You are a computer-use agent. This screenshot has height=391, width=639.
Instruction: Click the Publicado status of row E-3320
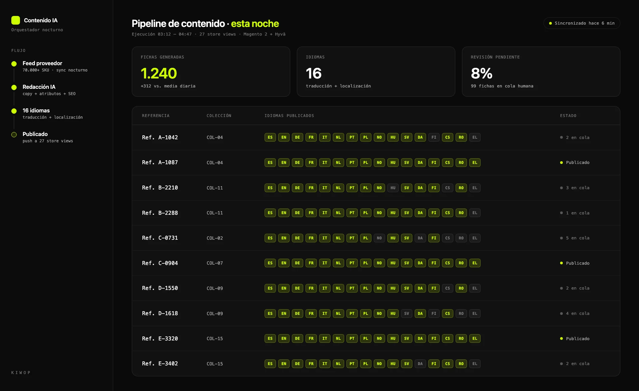(575, 338)
